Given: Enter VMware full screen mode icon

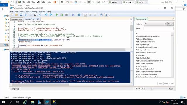Looking at the screenshot, I should click(x=89, y=2).
